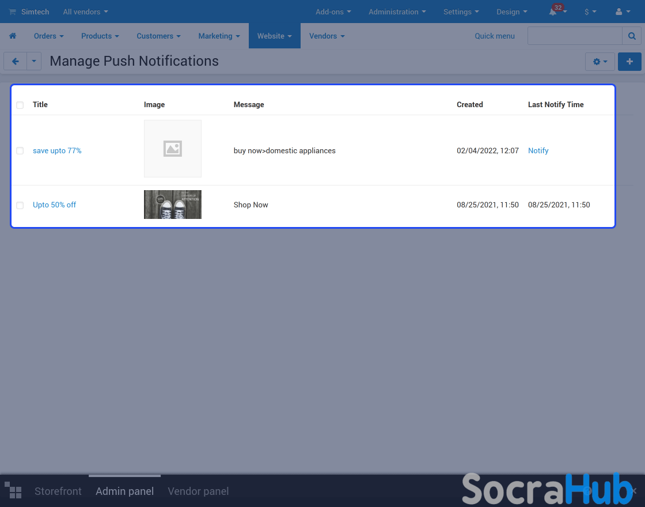Check the box for 'Upto 50% off'

point(20,205)
